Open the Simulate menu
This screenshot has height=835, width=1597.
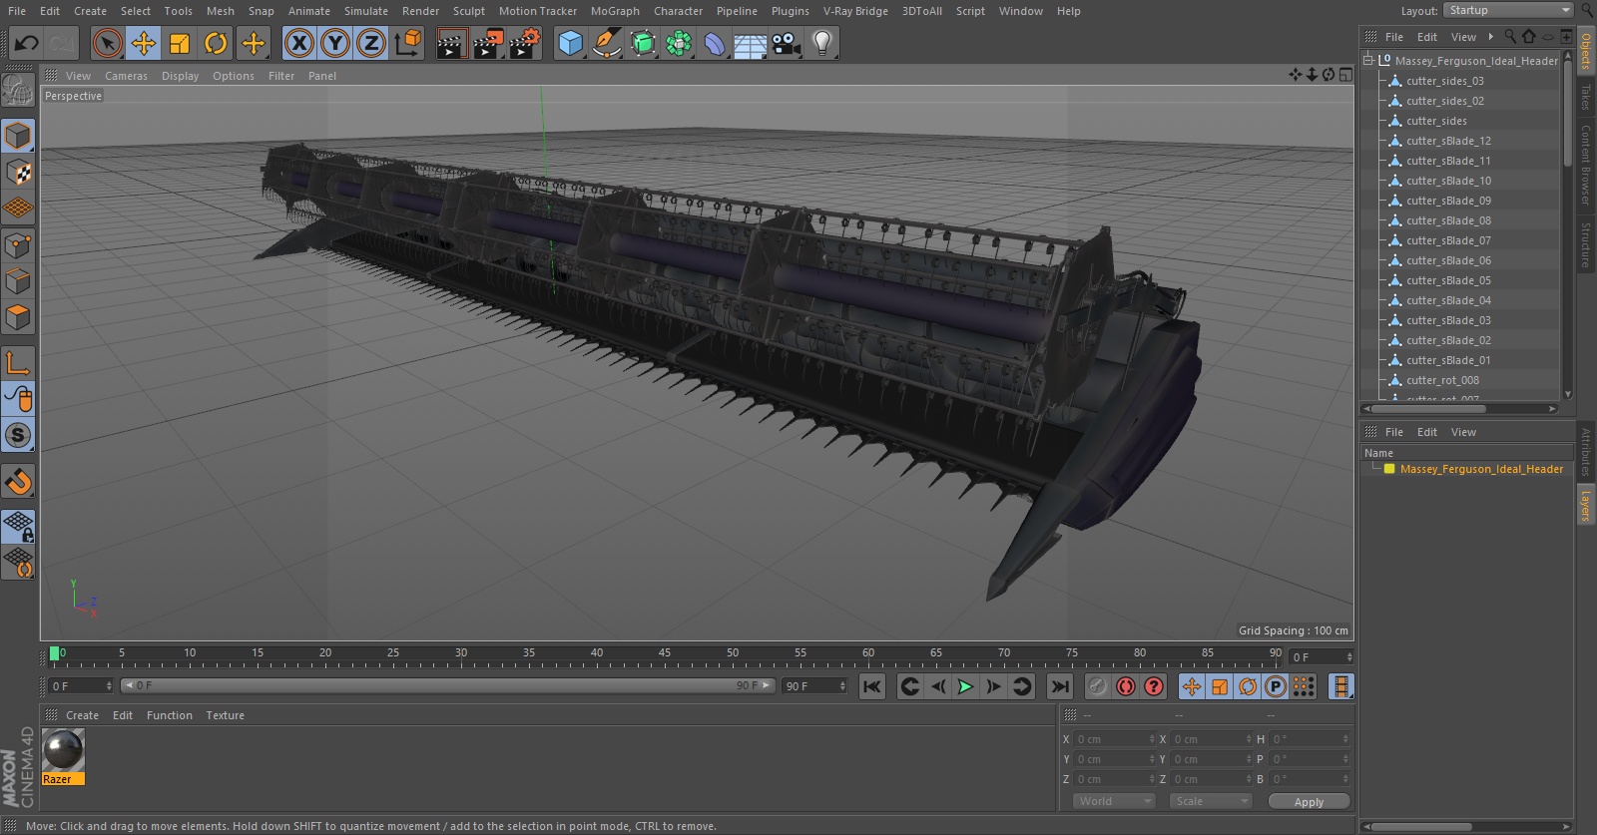(x=366, y=11)
